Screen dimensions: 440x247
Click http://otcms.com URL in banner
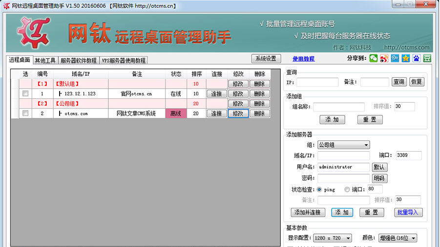[x=407, y=47]
